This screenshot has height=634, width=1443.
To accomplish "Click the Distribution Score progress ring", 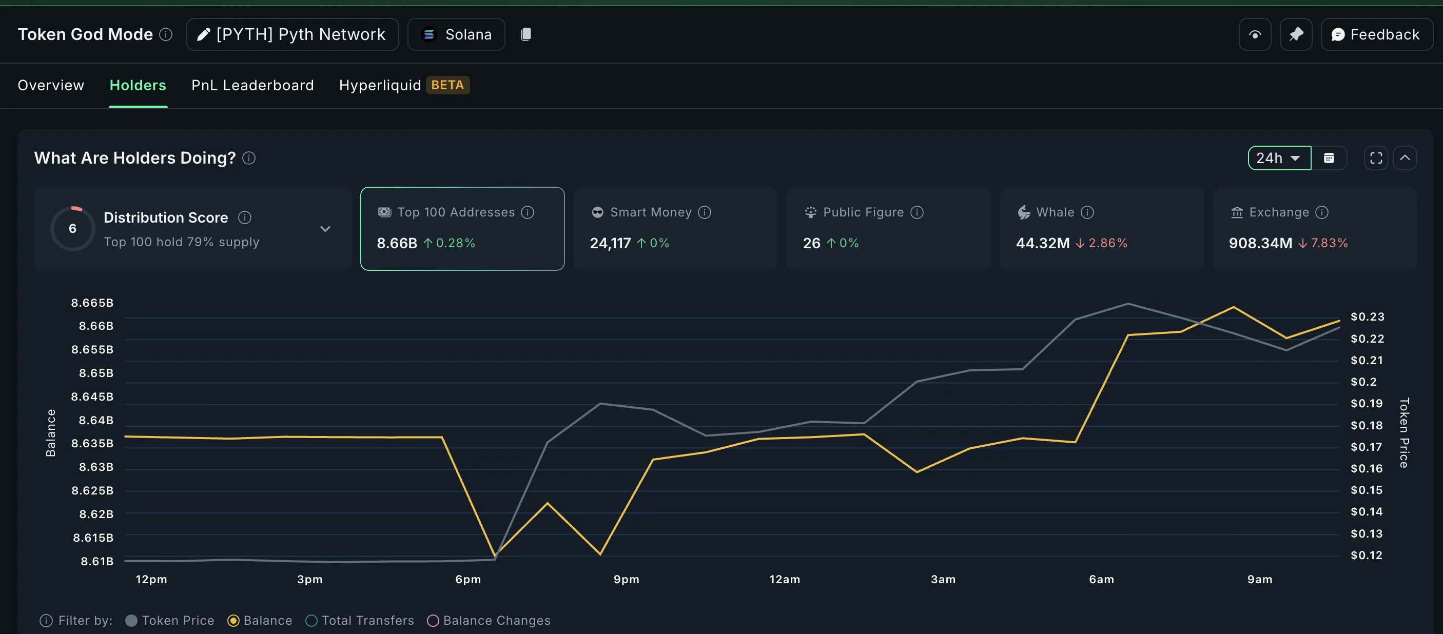I will click(72, 228).
